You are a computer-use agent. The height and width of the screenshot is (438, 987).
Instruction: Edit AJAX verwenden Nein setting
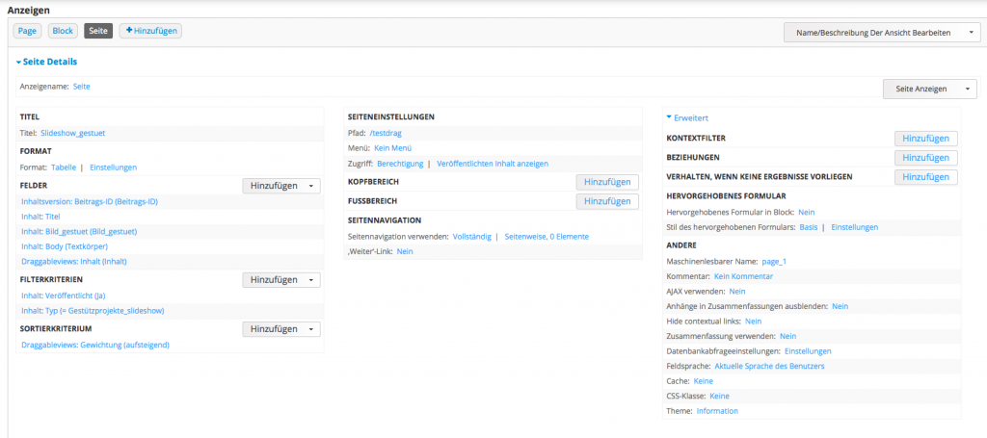(737, 291)
